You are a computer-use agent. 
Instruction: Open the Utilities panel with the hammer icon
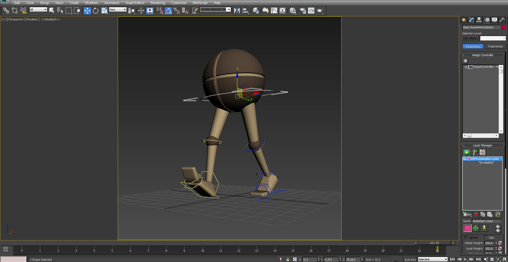click(x=502, y=20)
